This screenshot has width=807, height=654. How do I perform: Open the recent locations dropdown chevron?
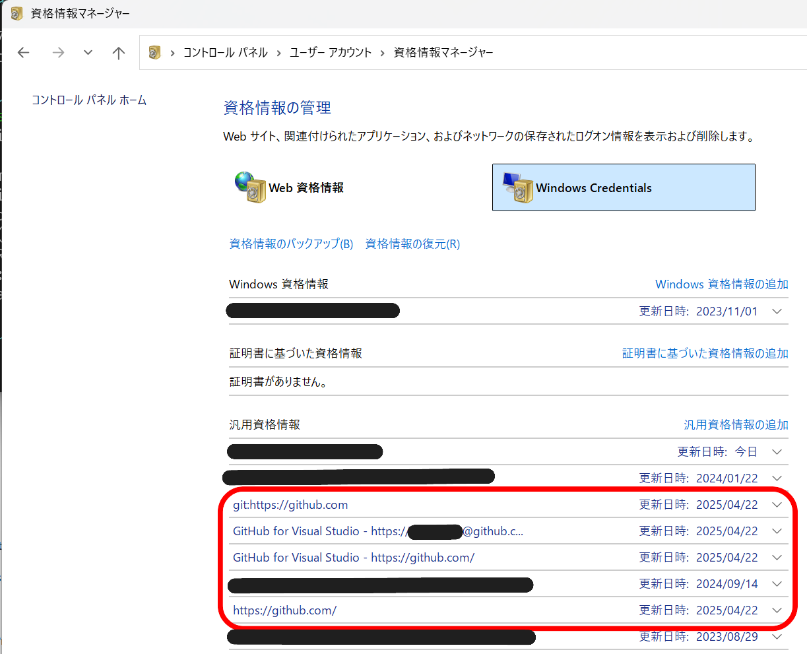tap(88, 53)
